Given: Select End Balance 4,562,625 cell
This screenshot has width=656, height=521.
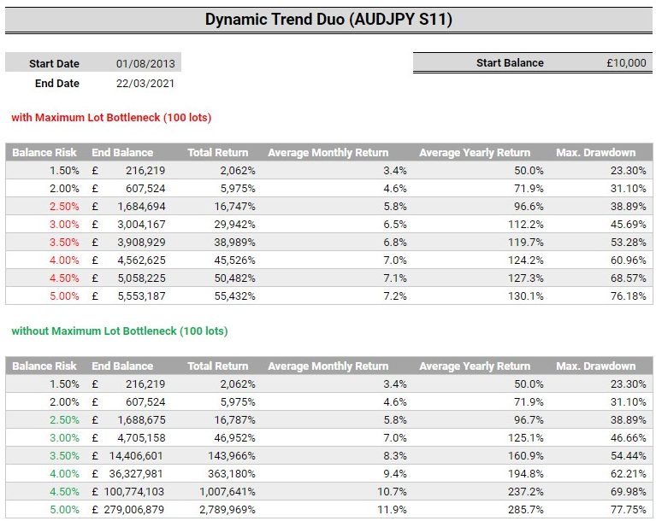Looking at the screenshot, I should (x=141, y=260).
